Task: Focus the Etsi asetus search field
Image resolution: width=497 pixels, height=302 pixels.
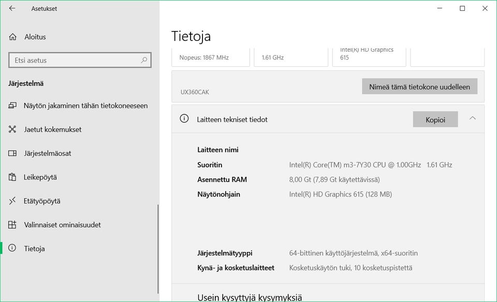Action: (x=75, y=60)
